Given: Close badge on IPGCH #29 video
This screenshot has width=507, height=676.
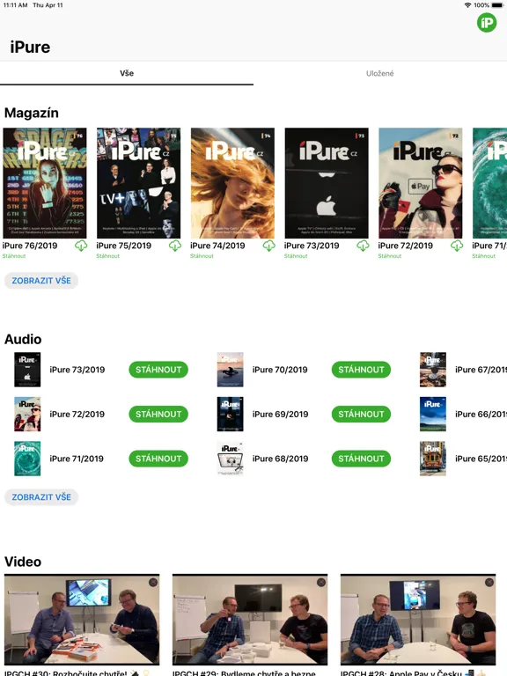Looking at the screenshot, I should pyautogui.click(x=320, y=583).
